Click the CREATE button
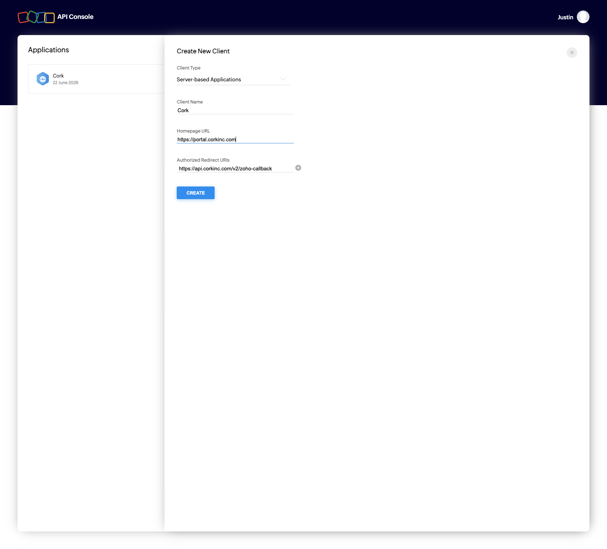607x549 pixels. pyautogui.click(x=196, y=193)
